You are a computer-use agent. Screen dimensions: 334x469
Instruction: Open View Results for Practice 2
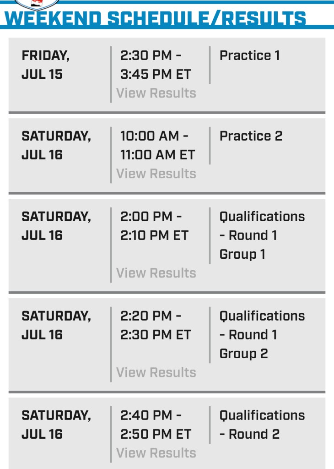pos(156,174)
